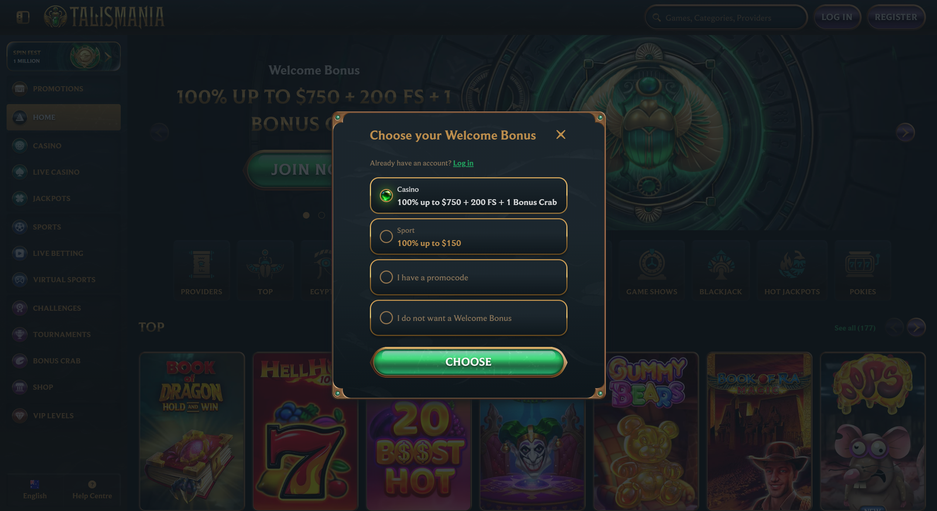Open the Jackpots sidebar icon
This screenshot has width=937, height=511.
coord(20,198)
